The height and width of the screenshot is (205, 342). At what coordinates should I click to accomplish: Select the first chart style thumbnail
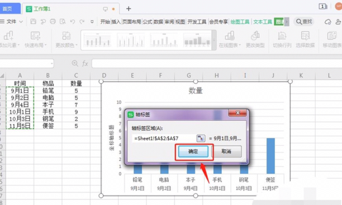tap(97, 40)
